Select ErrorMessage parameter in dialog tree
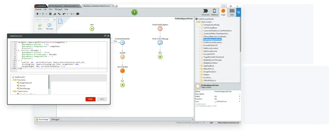Viewport: 329px width, 133px height. click(25, 88)
